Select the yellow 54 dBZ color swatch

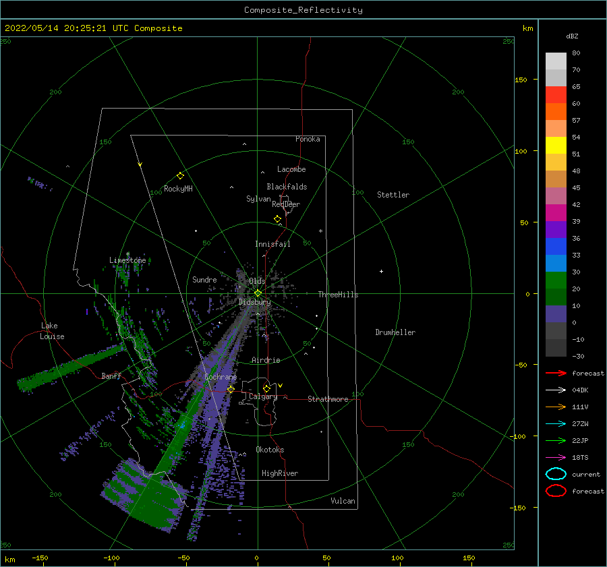coord(556,145)
